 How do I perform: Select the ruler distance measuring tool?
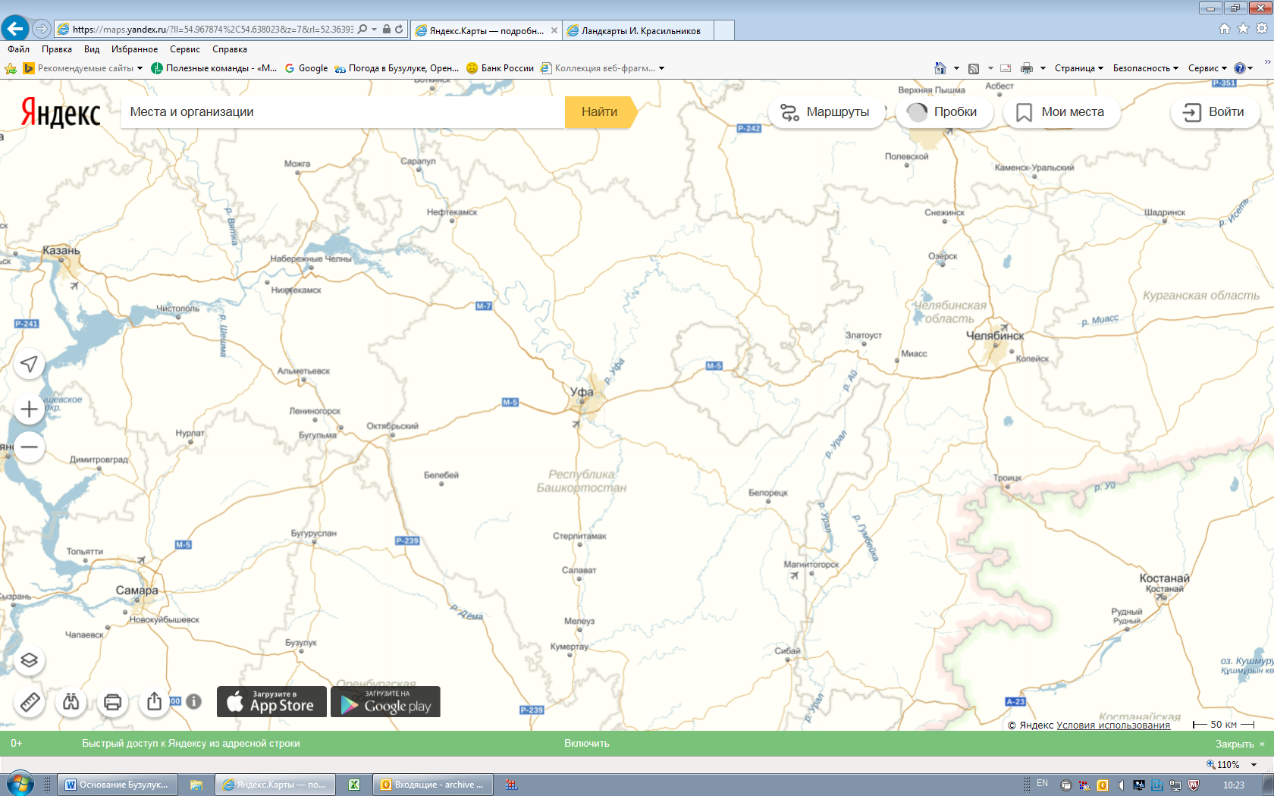(30, 702)
